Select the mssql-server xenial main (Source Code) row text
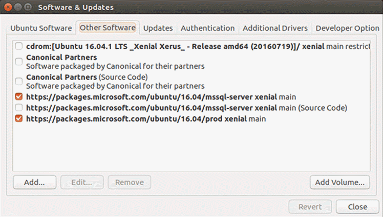Image resolution: width=383 pixels, height=217 pixels. (186, 108)
